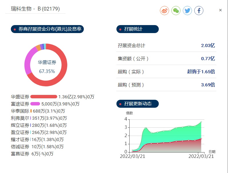This screenshot has width=228, height=173.
Task: Click the 辉立证券 broker row name
Action: click(20, 125)
